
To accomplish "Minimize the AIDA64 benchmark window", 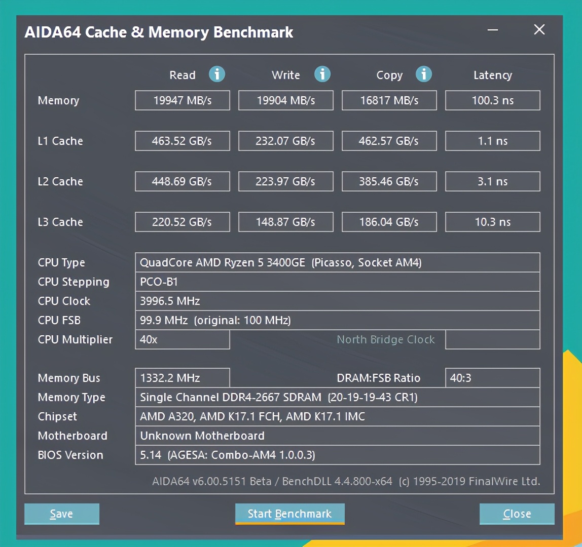I will coord(493,30).
